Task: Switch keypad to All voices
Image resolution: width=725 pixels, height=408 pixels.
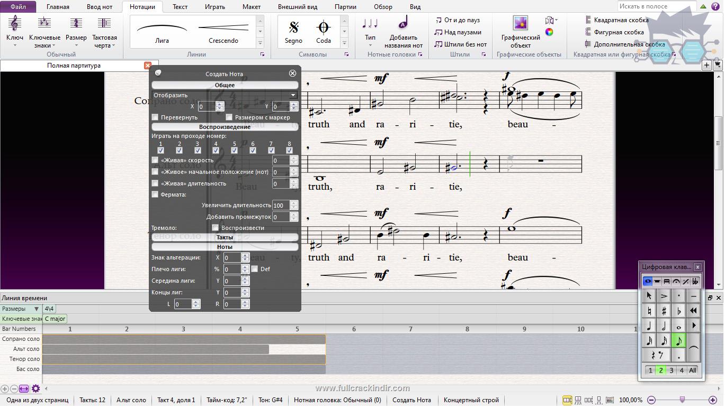Action: coord(692,370)
